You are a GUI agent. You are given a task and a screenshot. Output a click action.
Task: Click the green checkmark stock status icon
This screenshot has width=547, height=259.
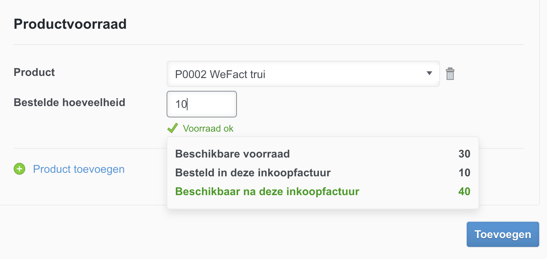[x=173, y=128]
